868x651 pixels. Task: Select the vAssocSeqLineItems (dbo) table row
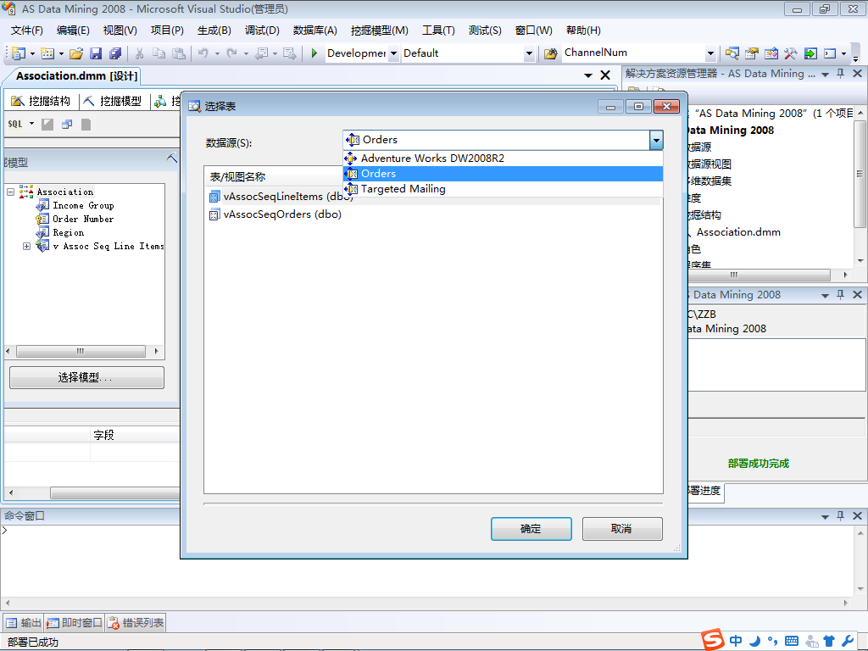(281, 197)
